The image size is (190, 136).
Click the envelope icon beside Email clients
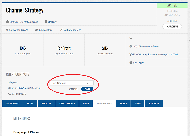pyautogui.click(x=36, y=30)
